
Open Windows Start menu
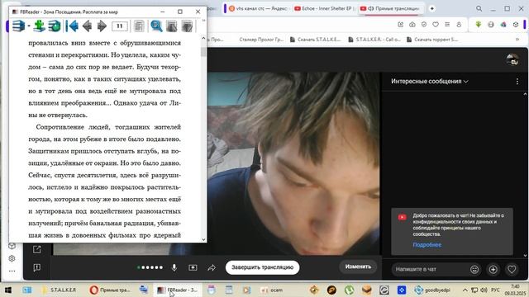[7, 290]
